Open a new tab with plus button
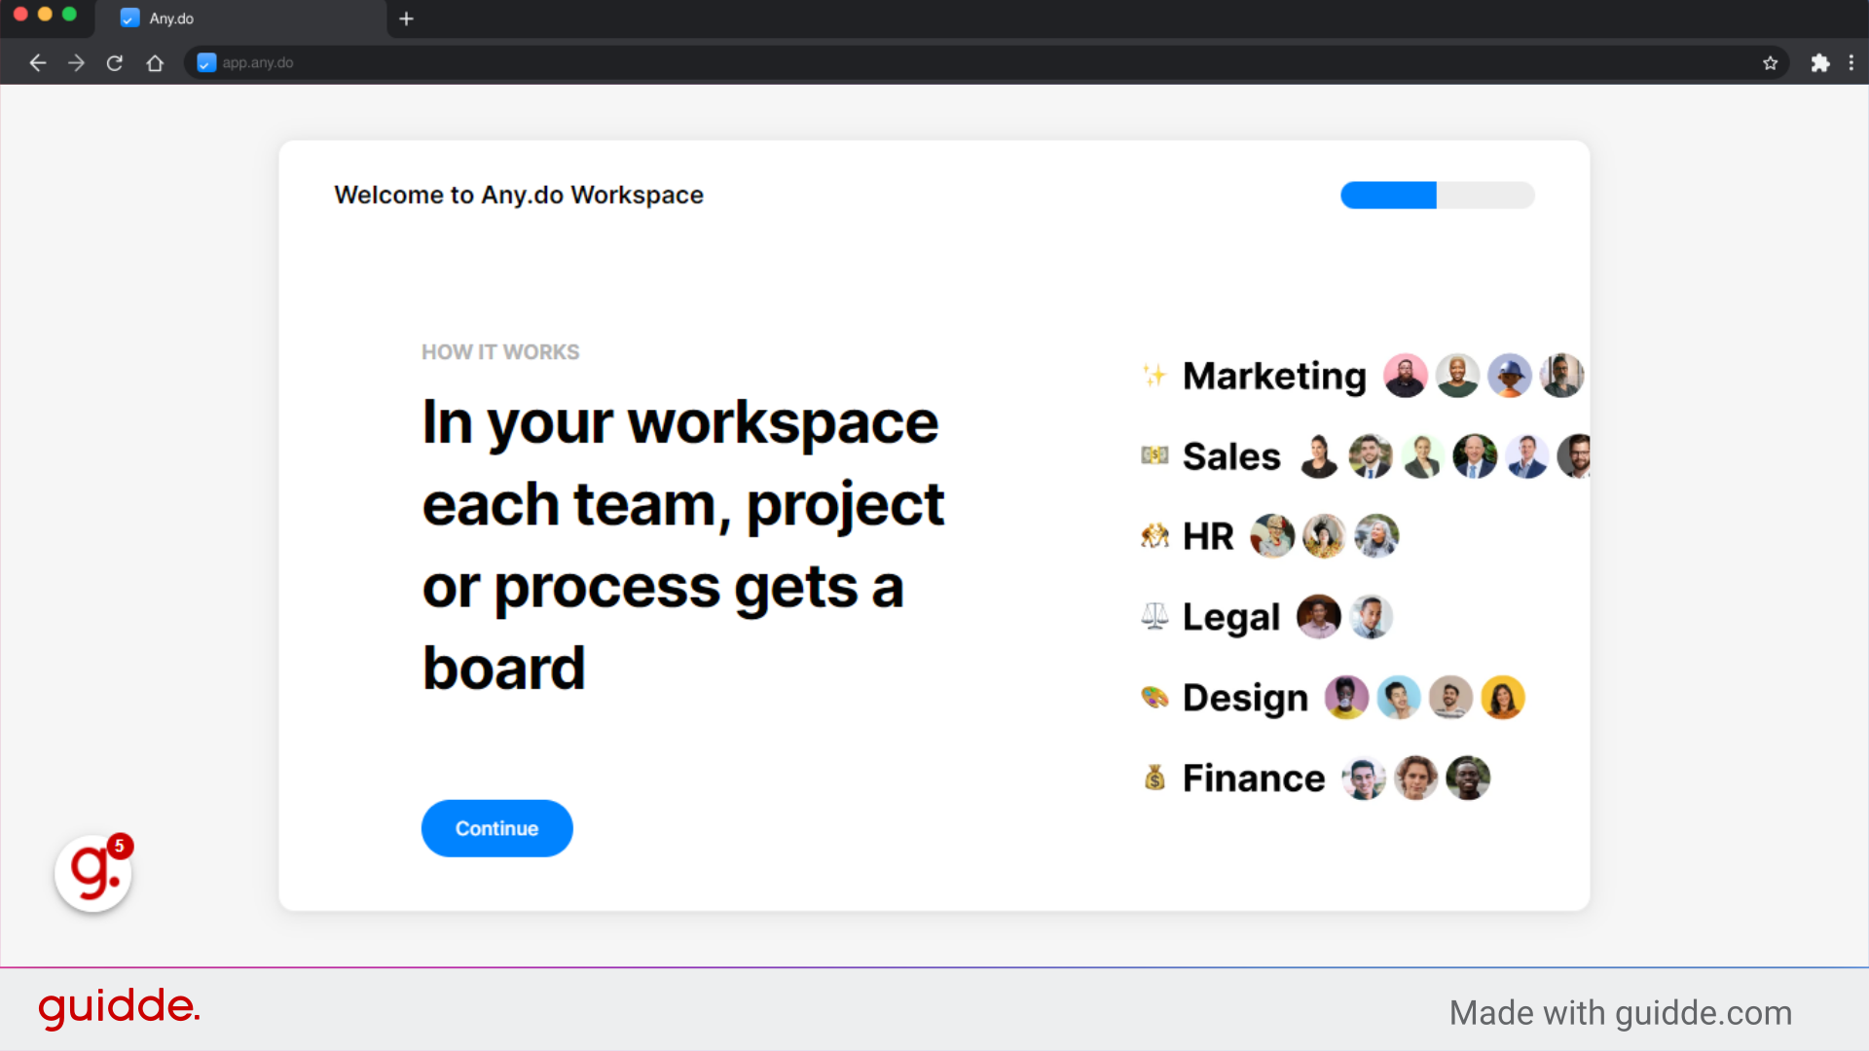The height and width of the screenshot is (1051, 1869). coord(406,18)
